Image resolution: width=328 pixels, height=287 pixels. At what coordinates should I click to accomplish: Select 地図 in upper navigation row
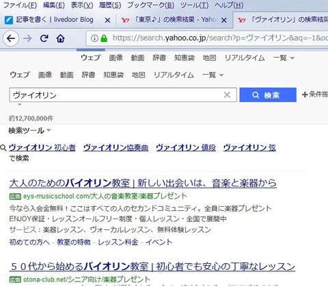tap(209, 58)
